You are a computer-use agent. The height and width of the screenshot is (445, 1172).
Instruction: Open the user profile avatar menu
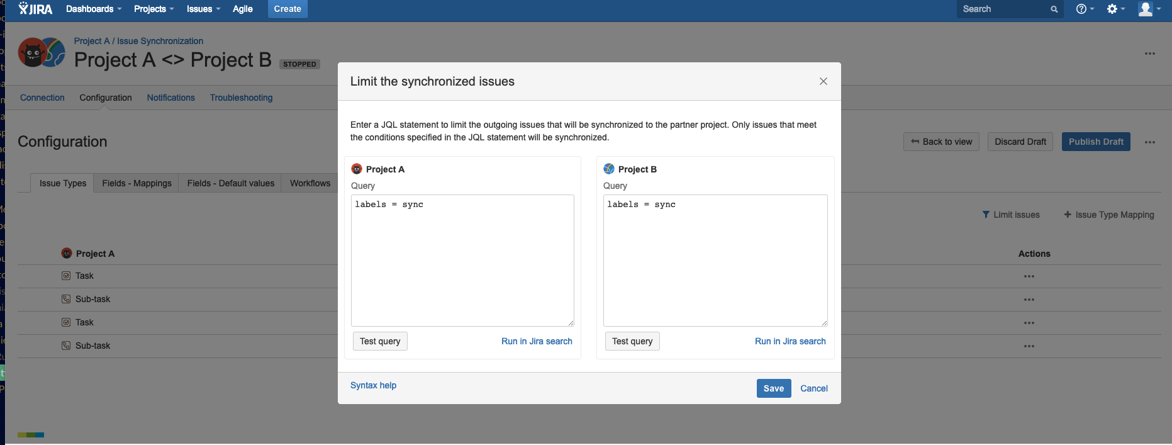tap(1148, 9)
